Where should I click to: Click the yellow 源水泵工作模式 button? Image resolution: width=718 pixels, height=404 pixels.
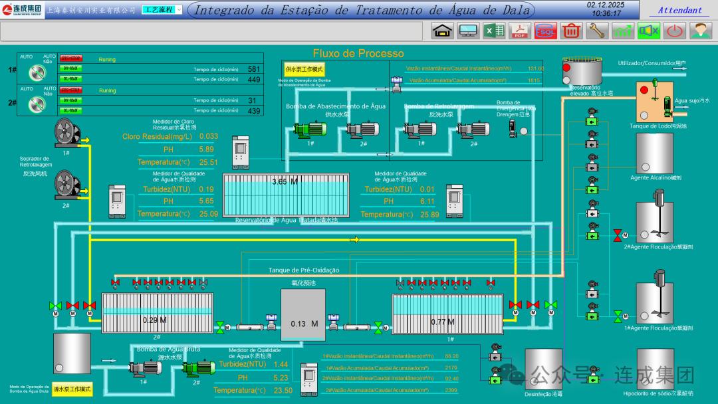coord(72,389)
